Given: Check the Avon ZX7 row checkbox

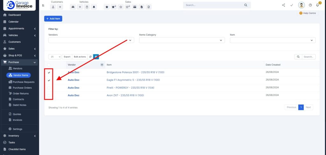Looking at the screenshot, I should click(x=49, y=96).
